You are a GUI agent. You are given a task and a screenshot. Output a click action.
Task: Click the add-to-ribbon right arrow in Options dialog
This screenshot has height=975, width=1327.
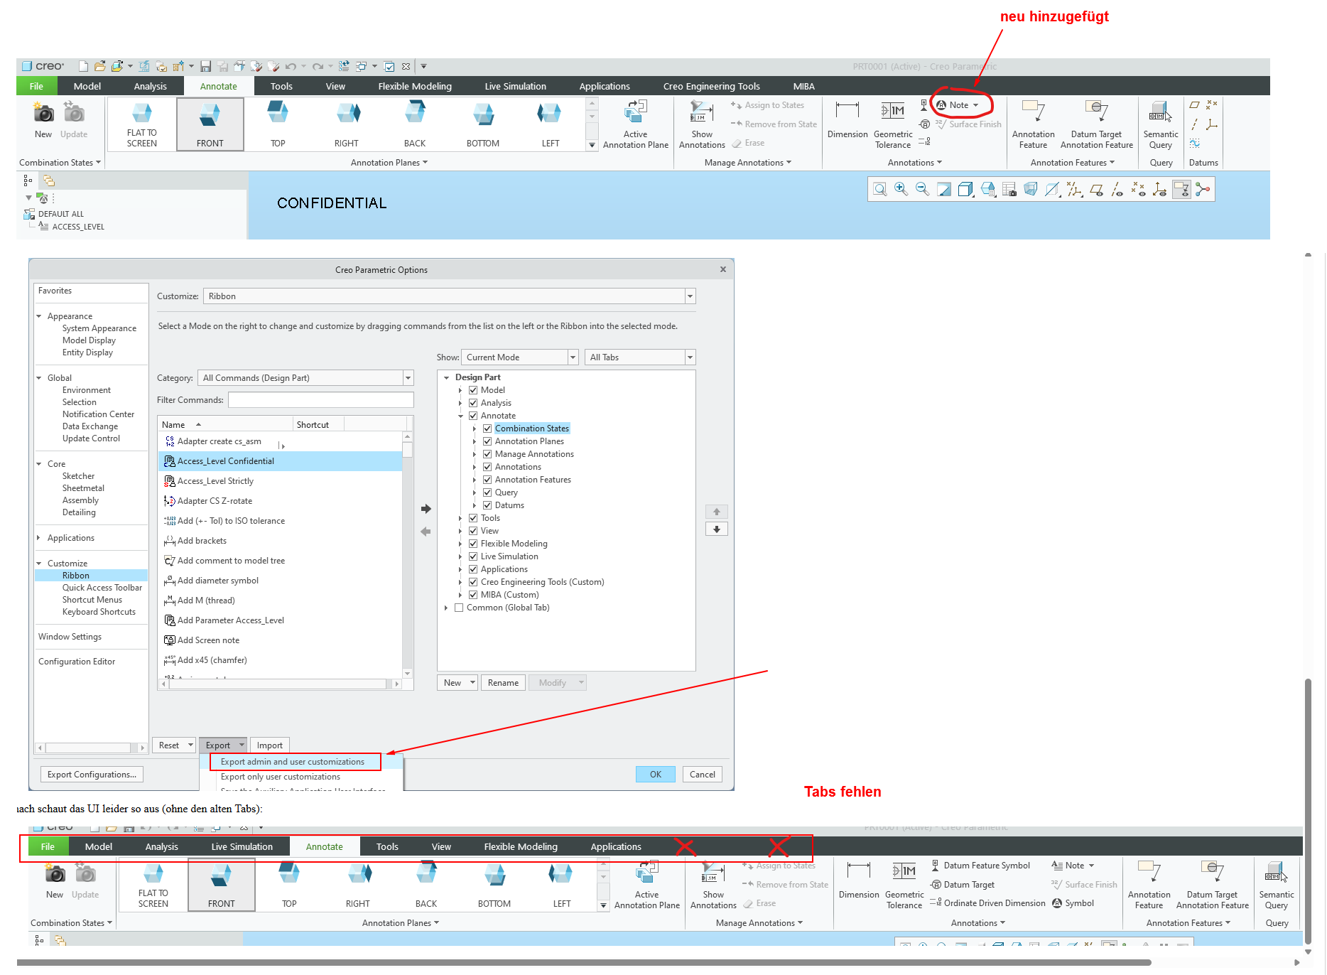coord(426,509)
